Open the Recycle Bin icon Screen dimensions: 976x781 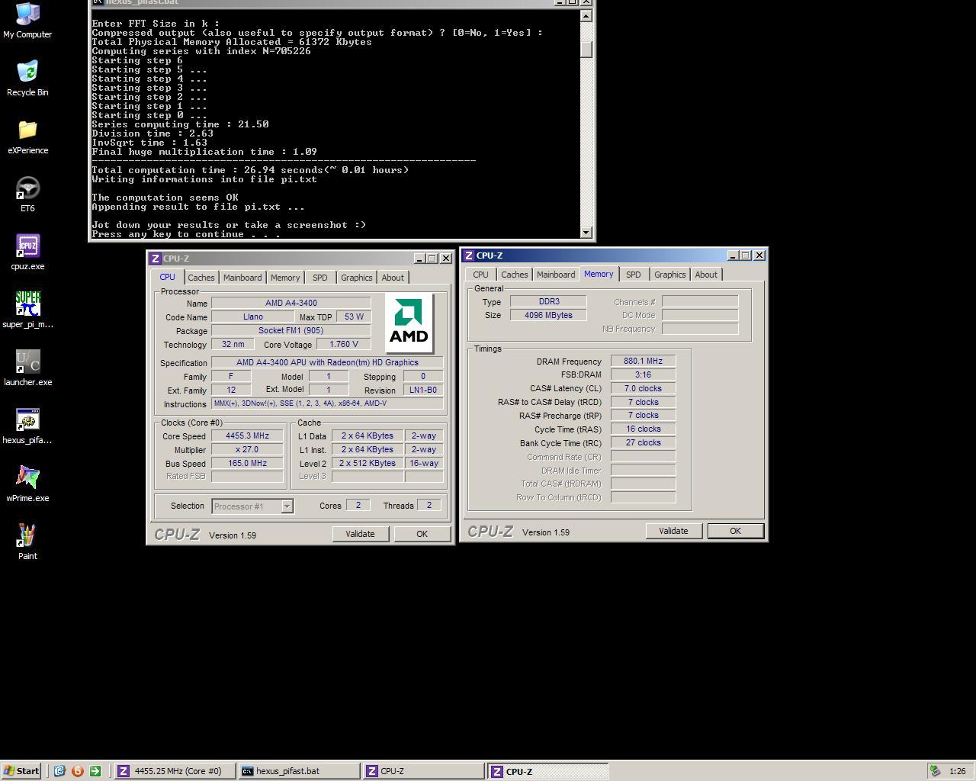click(27, 79)
